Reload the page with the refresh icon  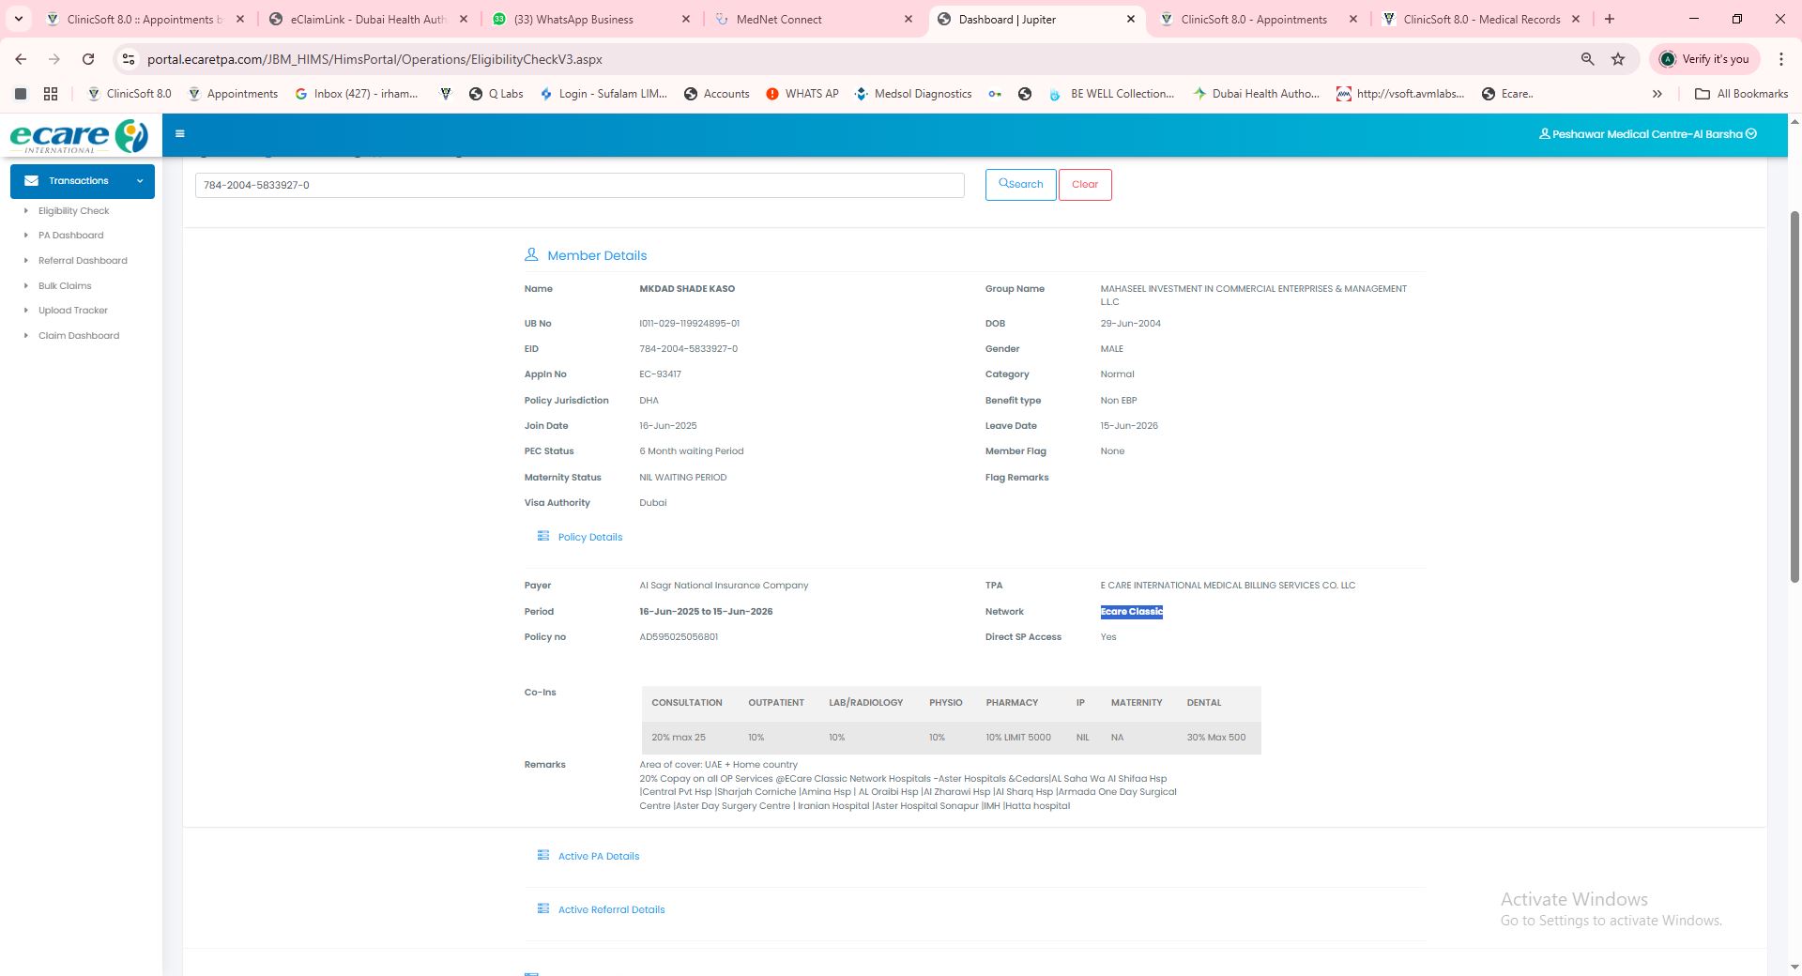click(x=88, y=59)
